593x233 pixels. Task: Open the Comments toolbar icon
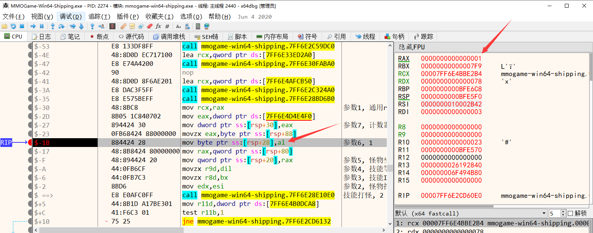[132, 26]
